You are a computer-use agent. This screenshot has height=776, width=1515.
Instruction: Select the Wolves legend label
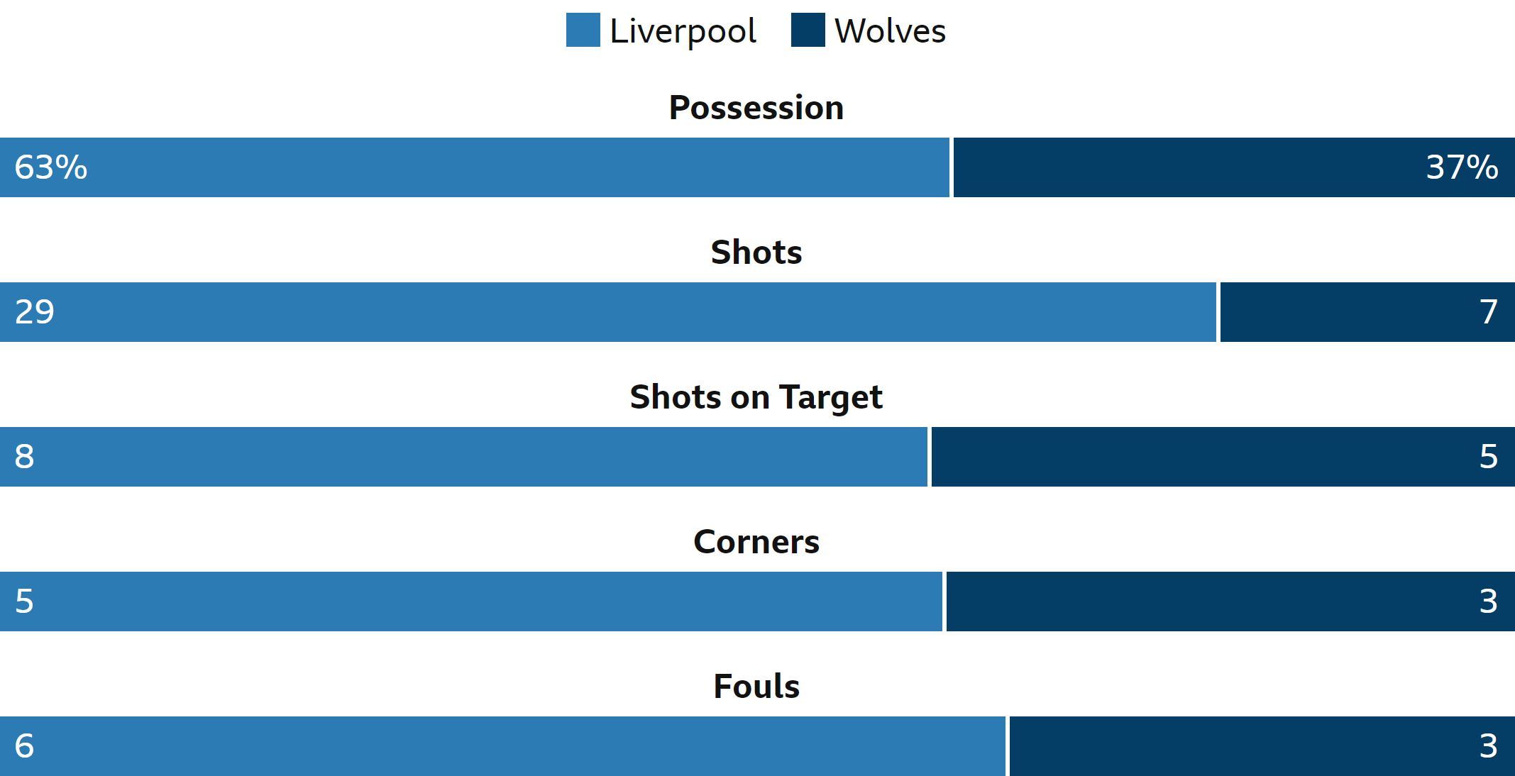pyautogui.click(x=890, y=31)
